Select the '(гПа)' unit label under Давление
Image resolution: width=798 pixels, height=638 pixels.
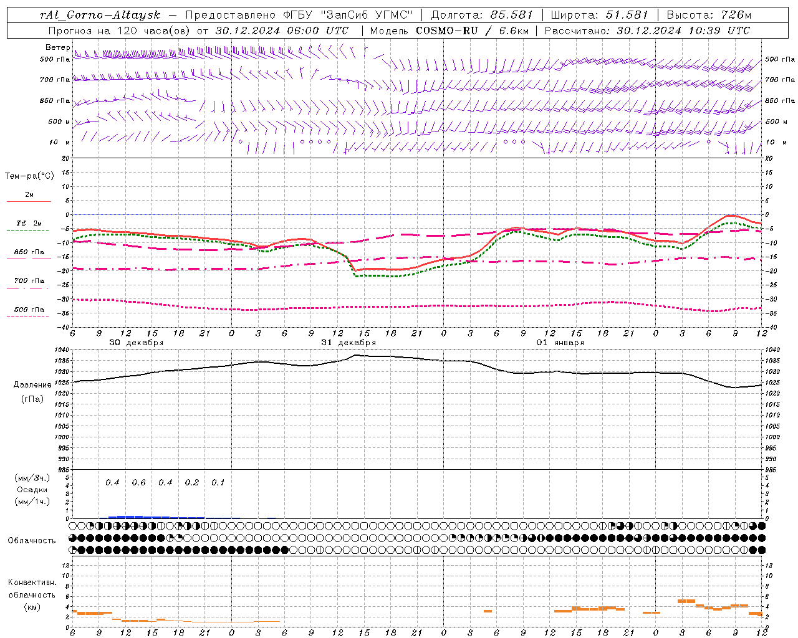(x=32, y=399)
